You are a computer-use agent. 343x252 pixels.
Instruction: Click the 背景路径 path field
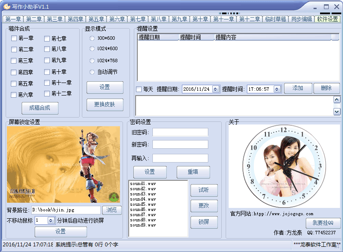click(66, 210)
